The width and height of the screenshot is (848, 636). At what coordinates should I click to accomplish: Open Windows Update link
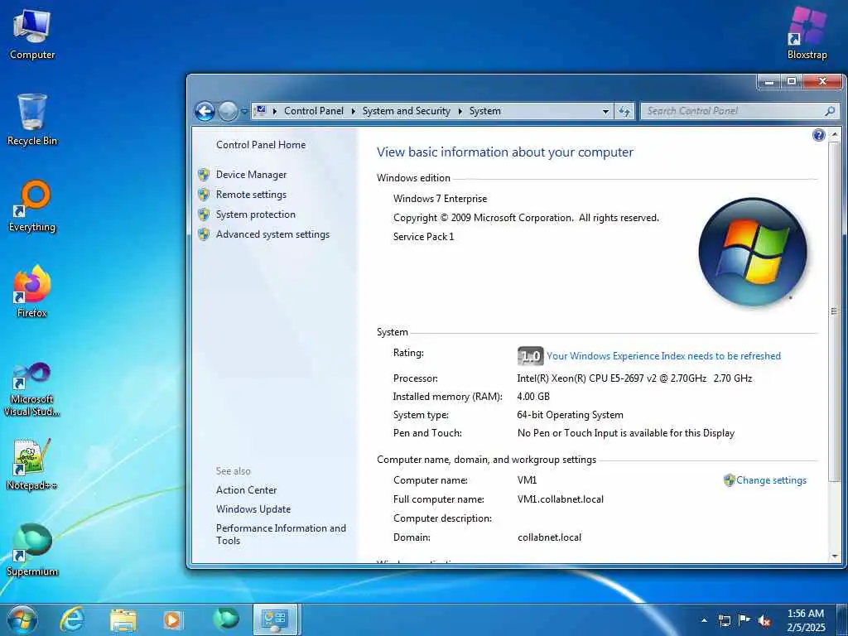[253, 509]
